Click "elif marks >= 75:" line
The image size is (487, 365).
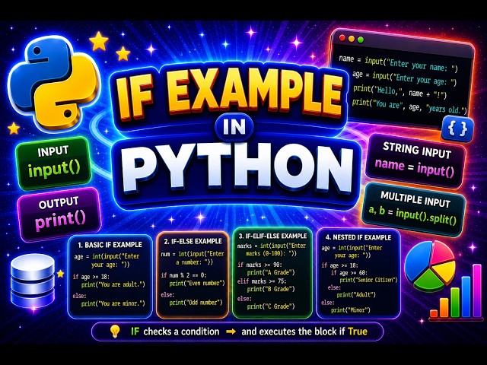tap(262, 281)
